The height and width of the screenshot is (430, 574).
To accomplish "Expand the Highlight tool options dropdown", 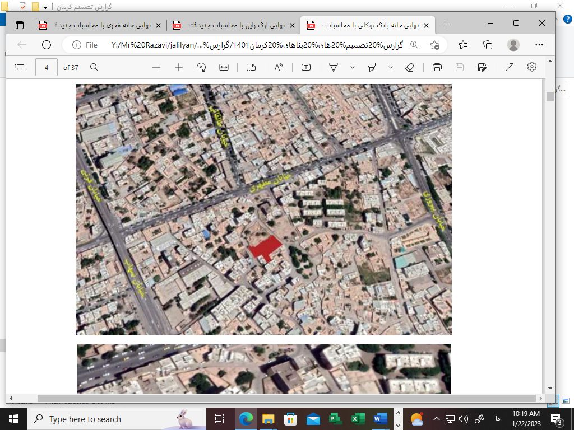I will pyautogui.click(x=390, y=67).
